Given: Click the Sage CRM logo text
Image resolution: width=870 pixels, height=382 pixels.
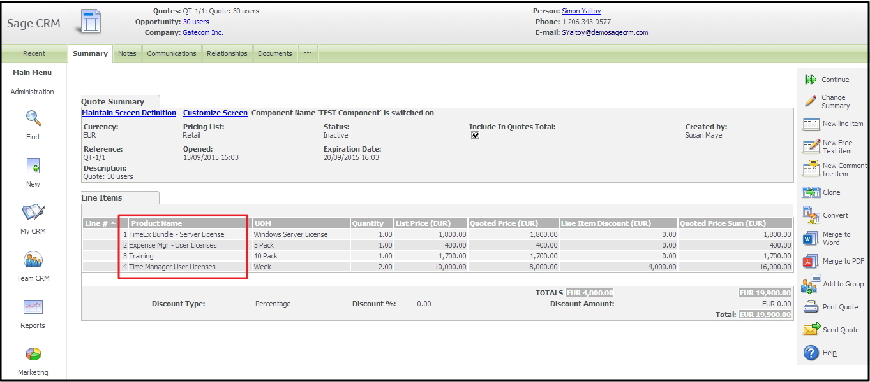Looking at the screenshot, I should [x=34, y=24].
